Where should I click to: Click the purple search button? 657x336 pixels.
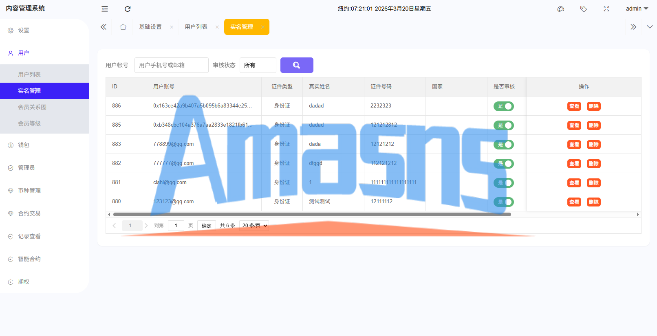[x=297, y=65]
